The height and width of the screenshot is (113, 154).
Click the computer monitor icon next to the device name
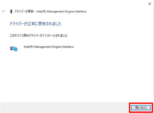(x=14, y=48)
